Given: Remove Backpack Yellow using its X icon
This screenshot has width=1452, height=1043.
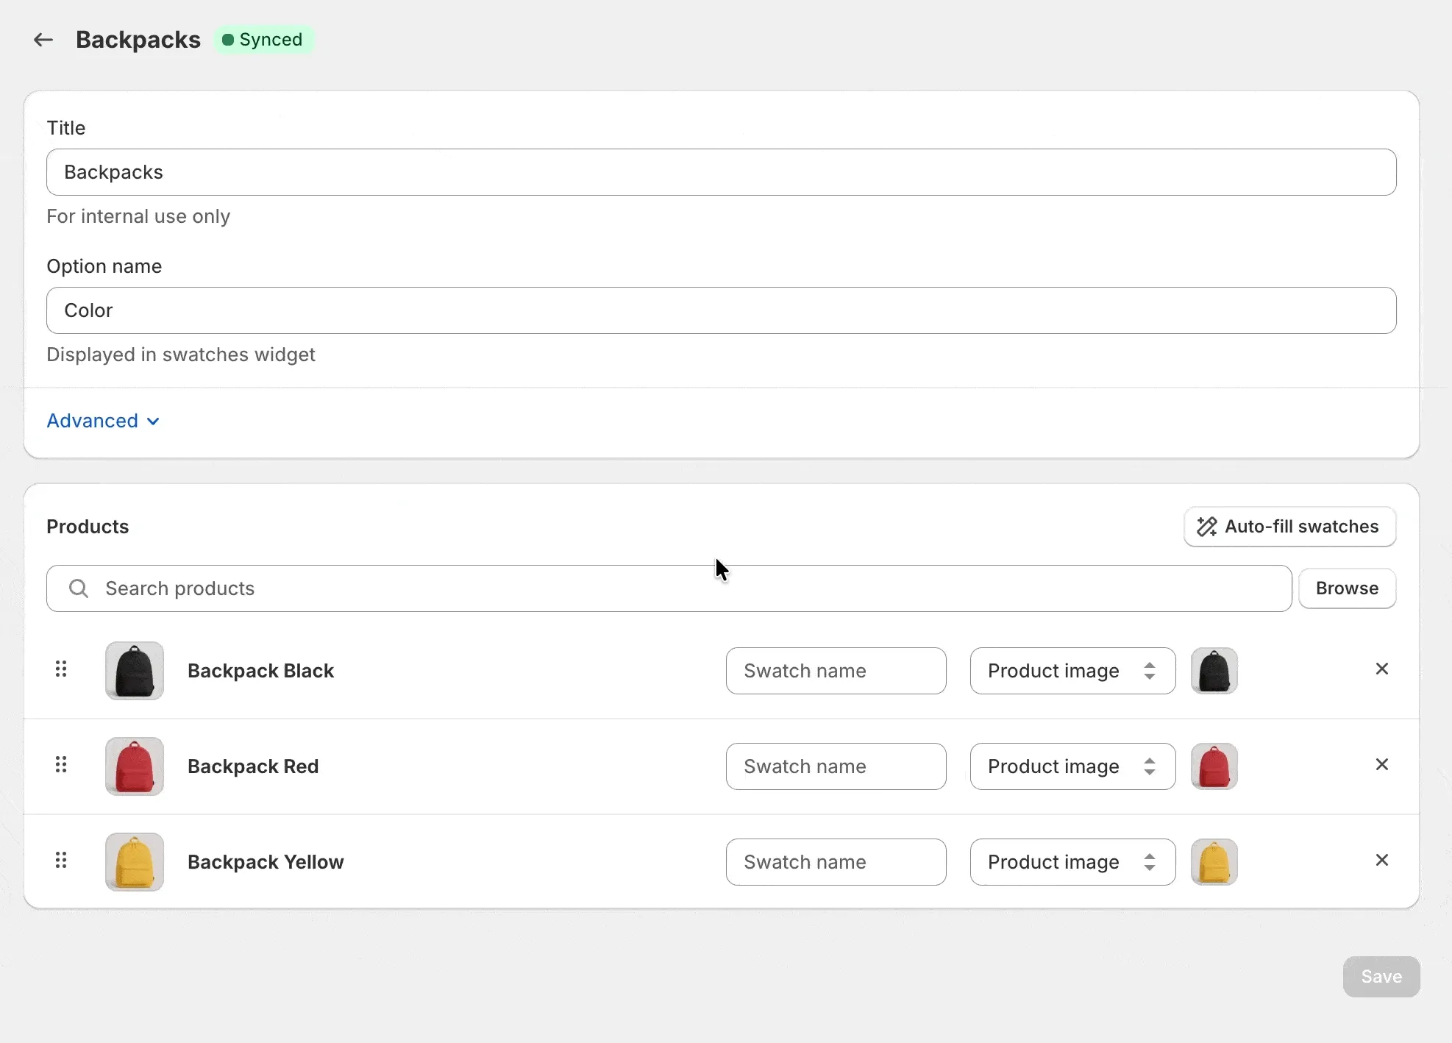Looking at the screenshot, I should pos(1382,860).
